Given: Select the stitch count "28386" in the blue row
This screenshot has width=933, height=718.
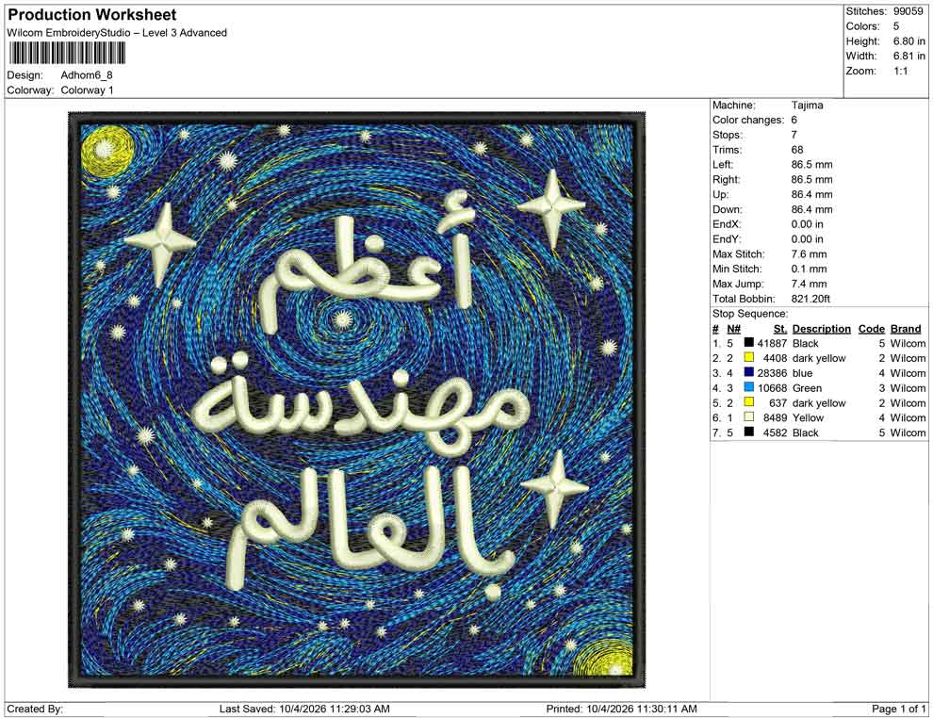Looking at the screenshot, I should coord(773,373).
